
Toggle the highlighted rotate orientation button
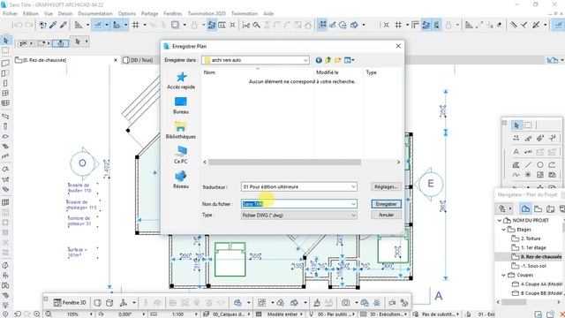pos(61,43)
